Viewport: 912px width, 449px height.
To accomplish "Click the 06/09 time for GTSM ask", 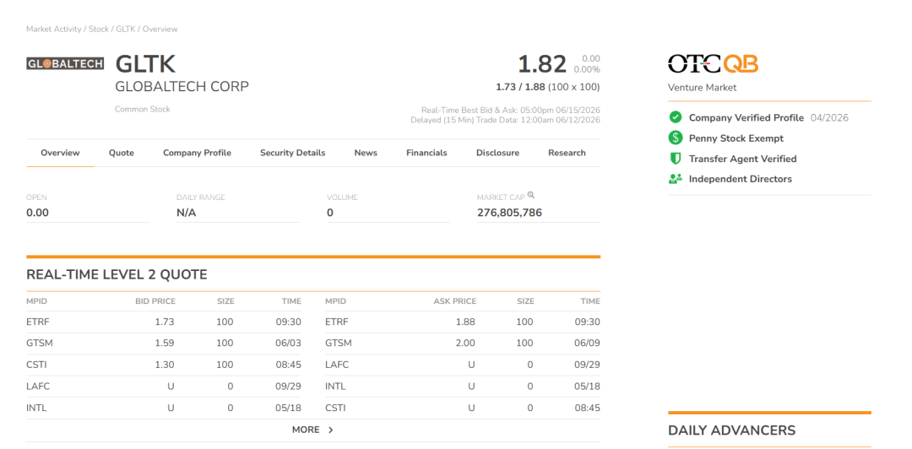I will tap(588, 344).
